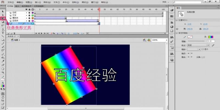Select the Subselection tool

point(3,15)
